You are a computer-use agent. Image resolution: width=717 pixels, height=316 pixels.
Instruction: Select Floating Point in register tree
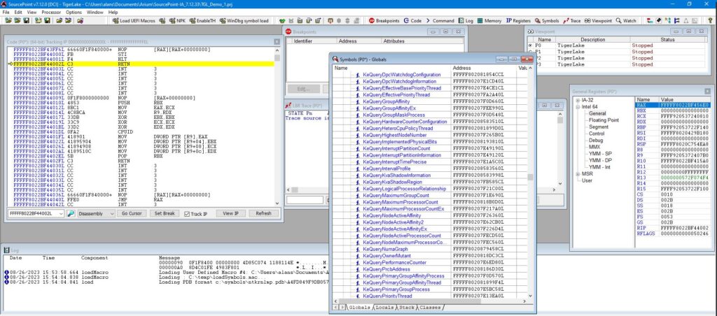pos(603,120)
